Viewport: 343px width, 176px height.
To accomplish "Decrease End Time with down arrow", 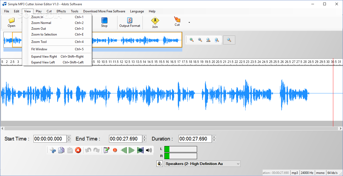I will [x=145, y=140].
